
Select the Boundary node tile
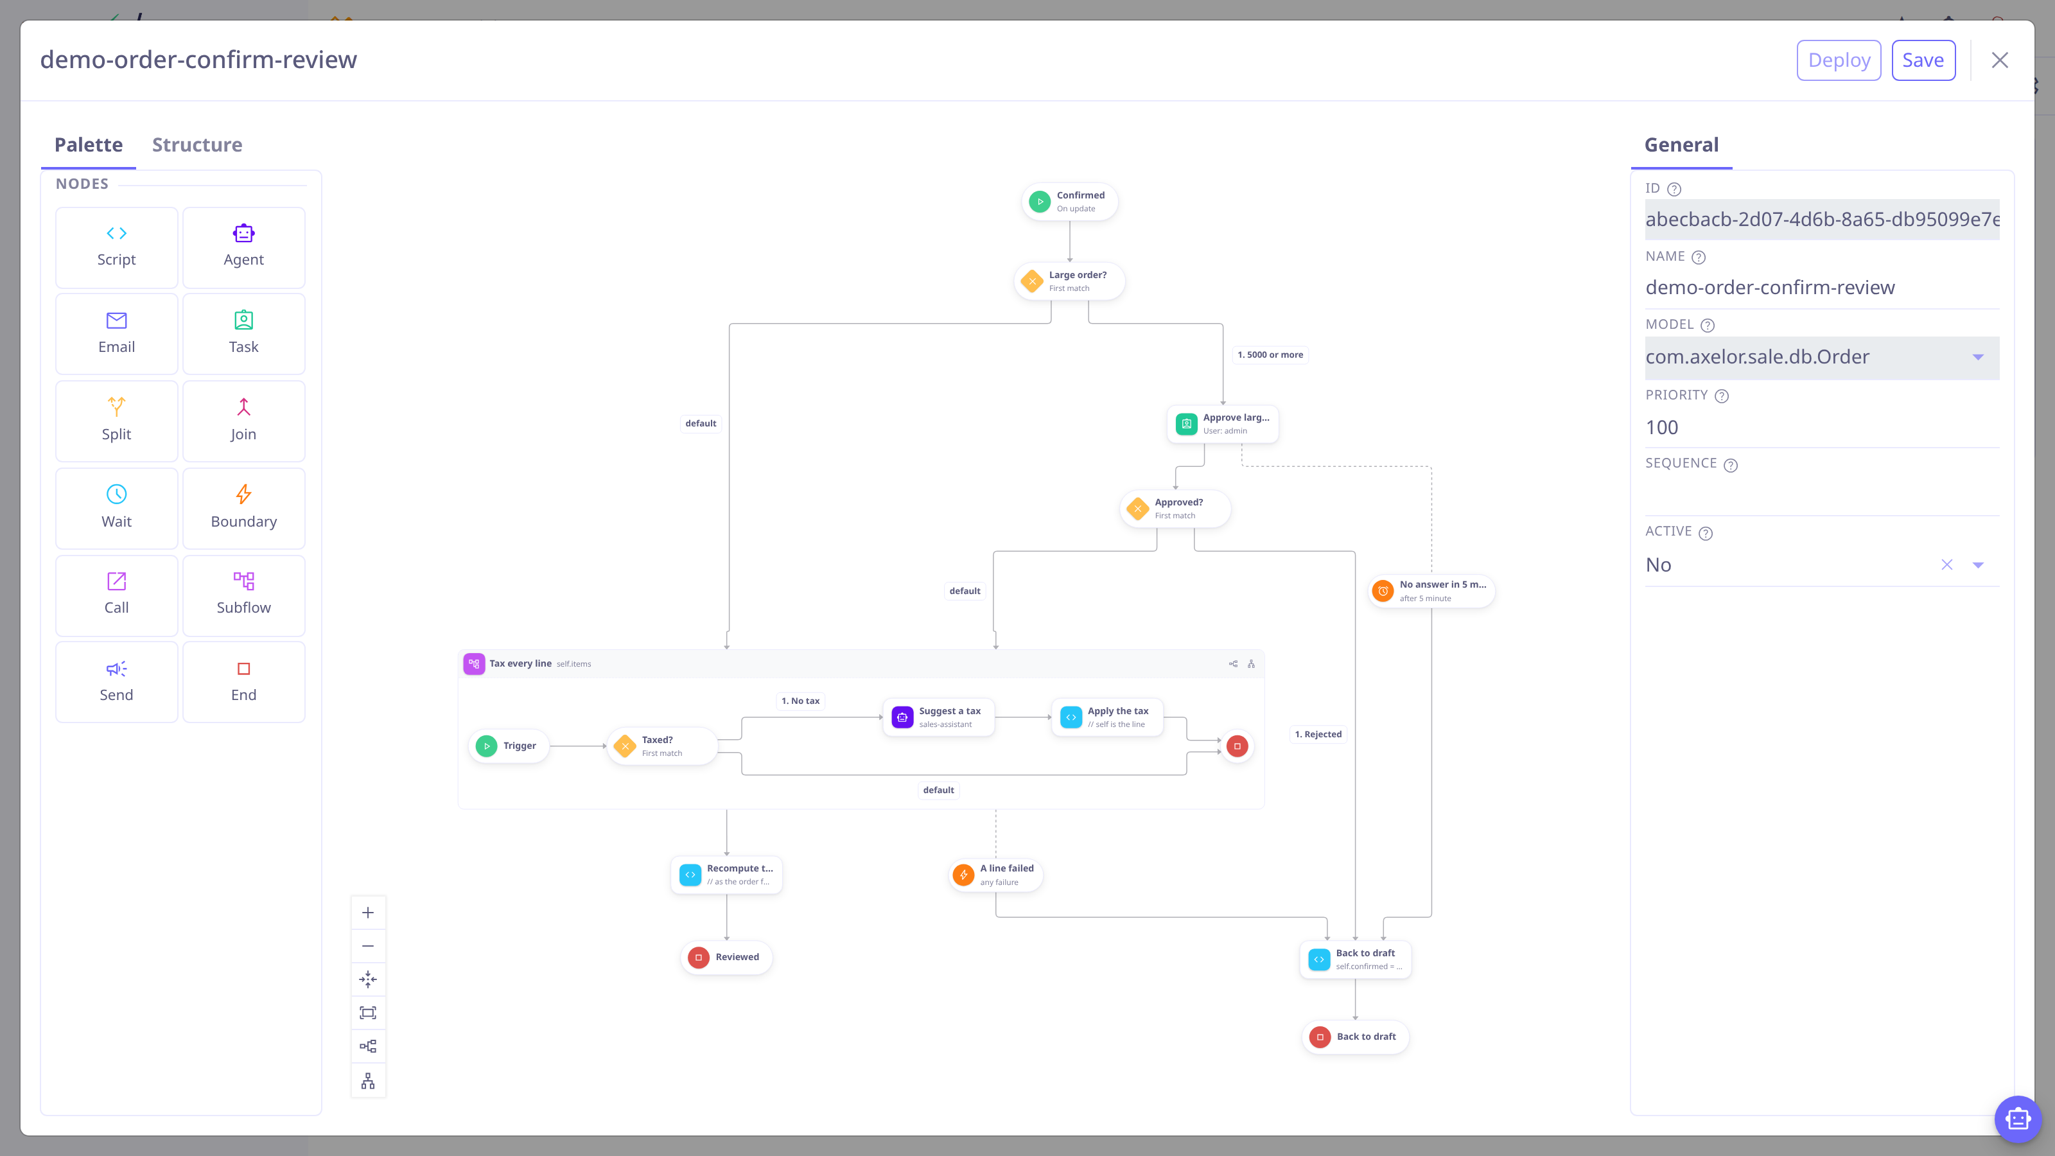pos(243,508)
